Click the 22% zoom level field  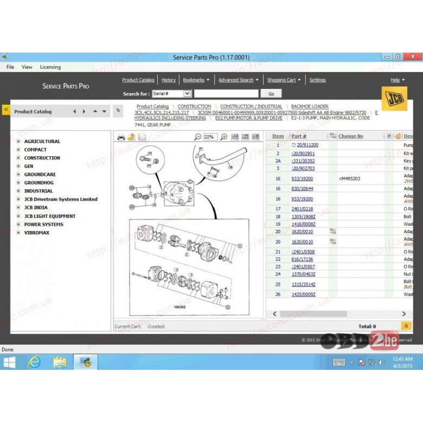(x=210, y=137)
